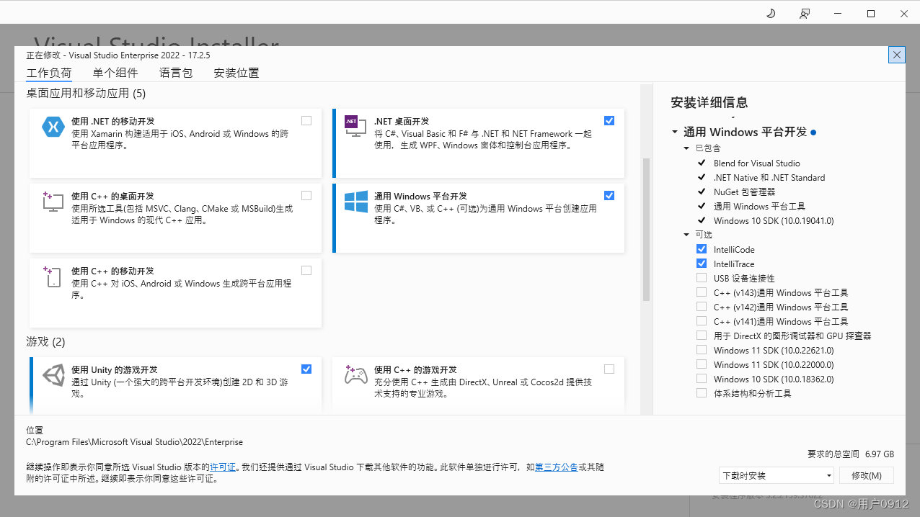The height and width of the screenshot is (517, 920).
Task: Enable USB 设备连接性 optional component
Action: (x=702, y=278)
